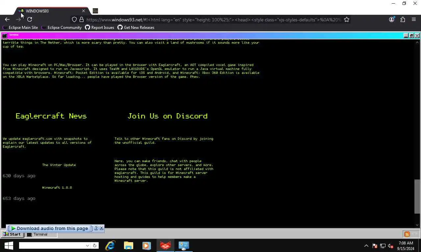
Task: Open help on the download audio bar
Action: point(96,228)
